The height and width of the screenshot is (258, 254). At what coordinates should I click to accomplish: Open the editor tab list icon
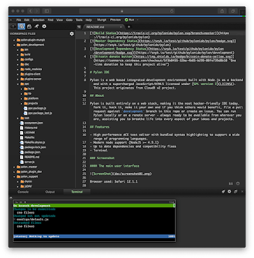pyautogui.click(x=79, y=27)
